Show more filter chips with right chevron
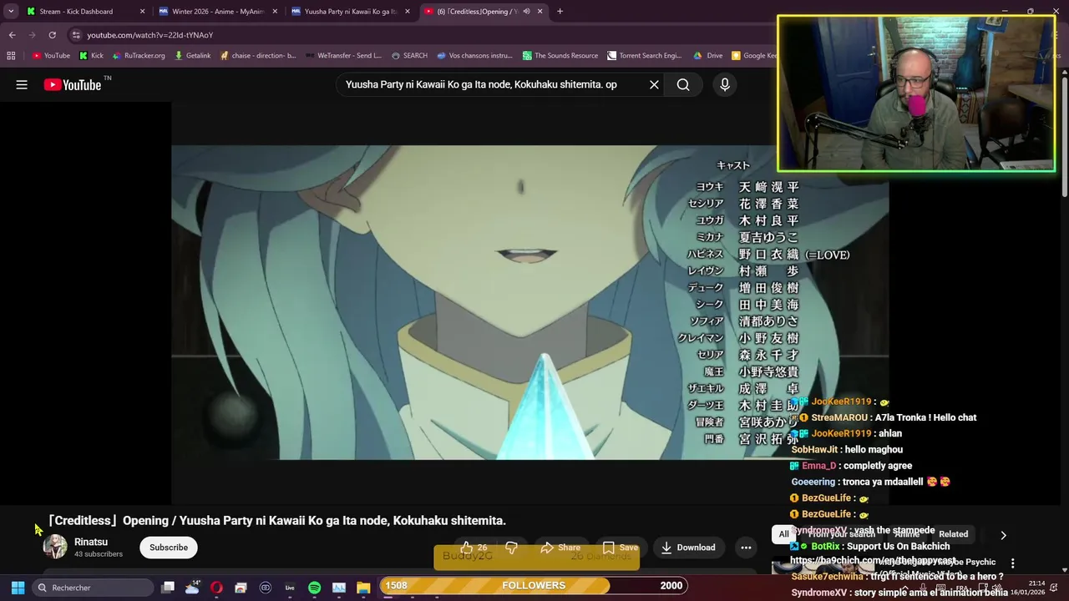 tap(1003, 535)
